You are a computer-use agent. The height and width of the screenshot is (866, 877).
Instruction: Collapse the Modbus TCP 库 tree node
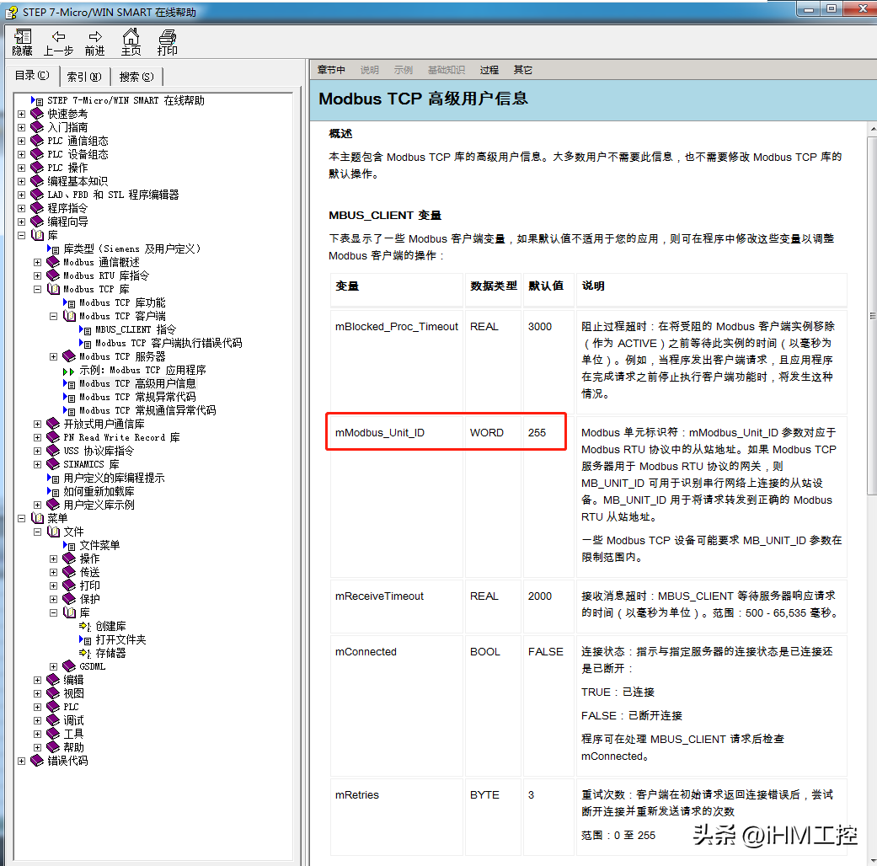(x=38, y=289)
